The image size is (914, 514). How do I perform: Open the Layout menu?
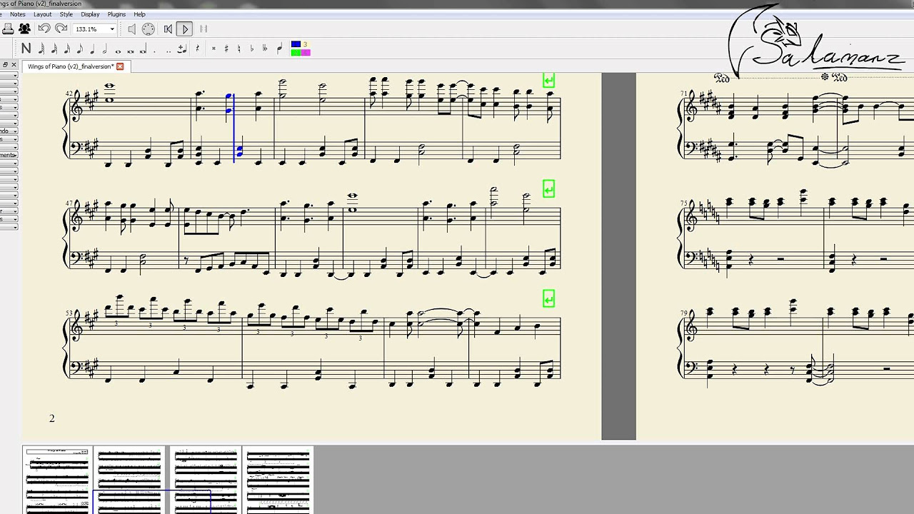(x=42, y=14)
